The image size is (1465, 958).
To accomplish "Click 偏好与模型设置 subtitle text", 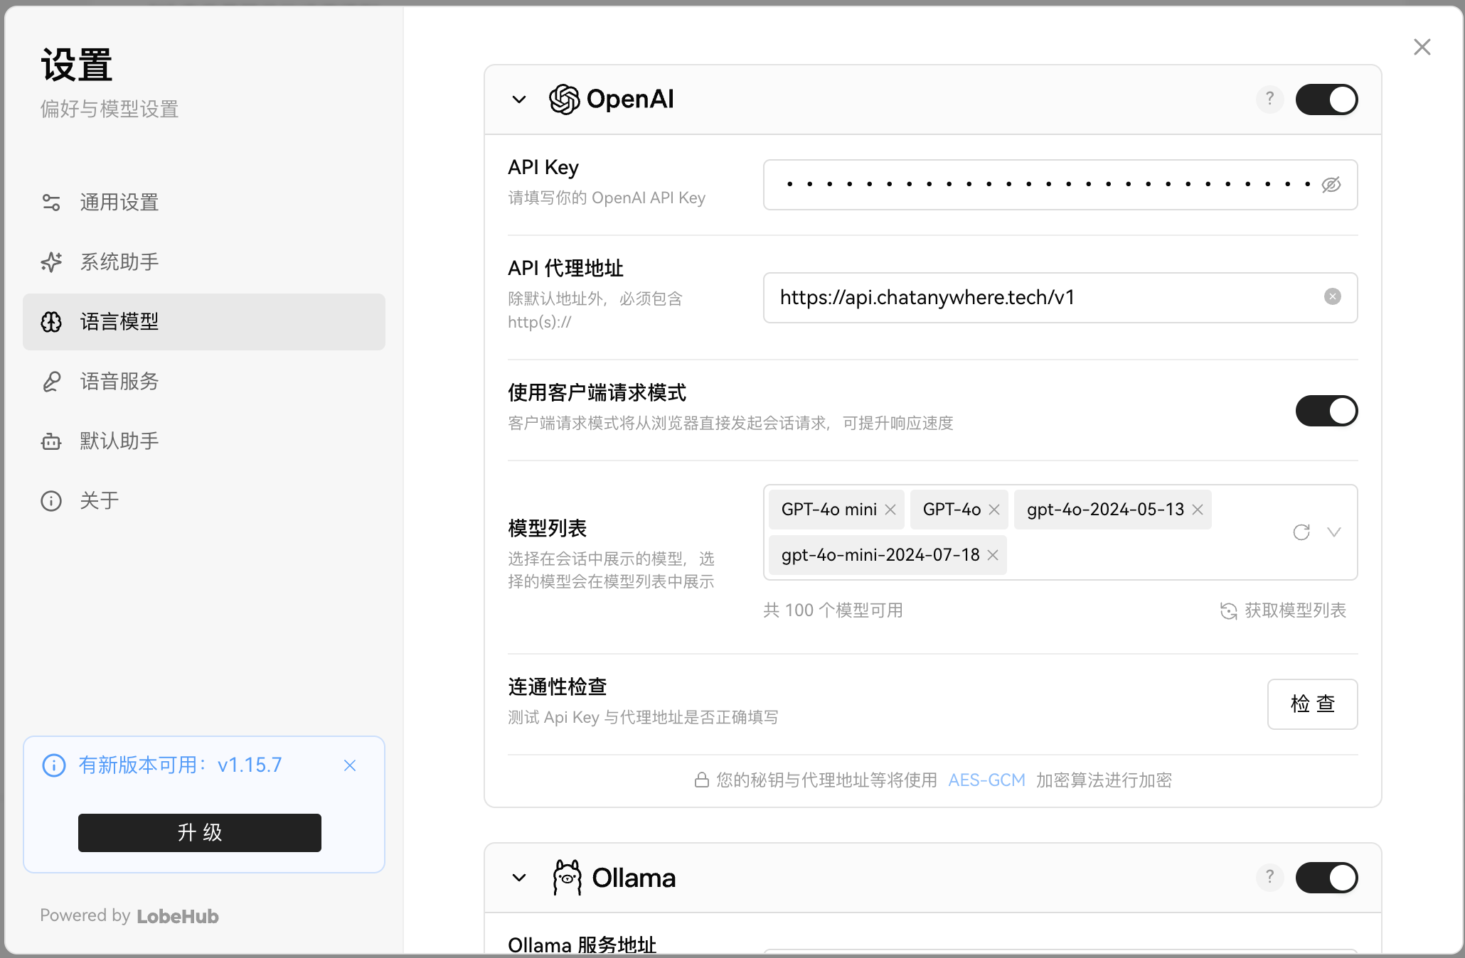I will coord(110,109).
